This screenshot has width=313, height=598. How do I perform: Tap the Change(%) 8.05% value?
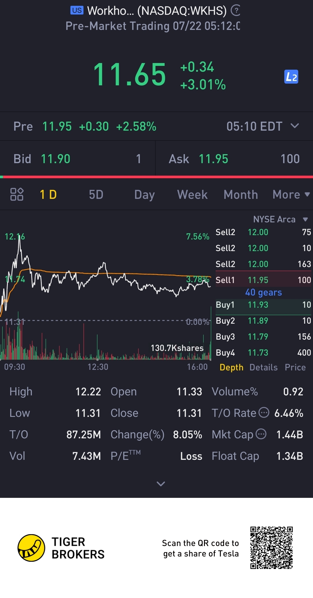click(x=188, y=435)
